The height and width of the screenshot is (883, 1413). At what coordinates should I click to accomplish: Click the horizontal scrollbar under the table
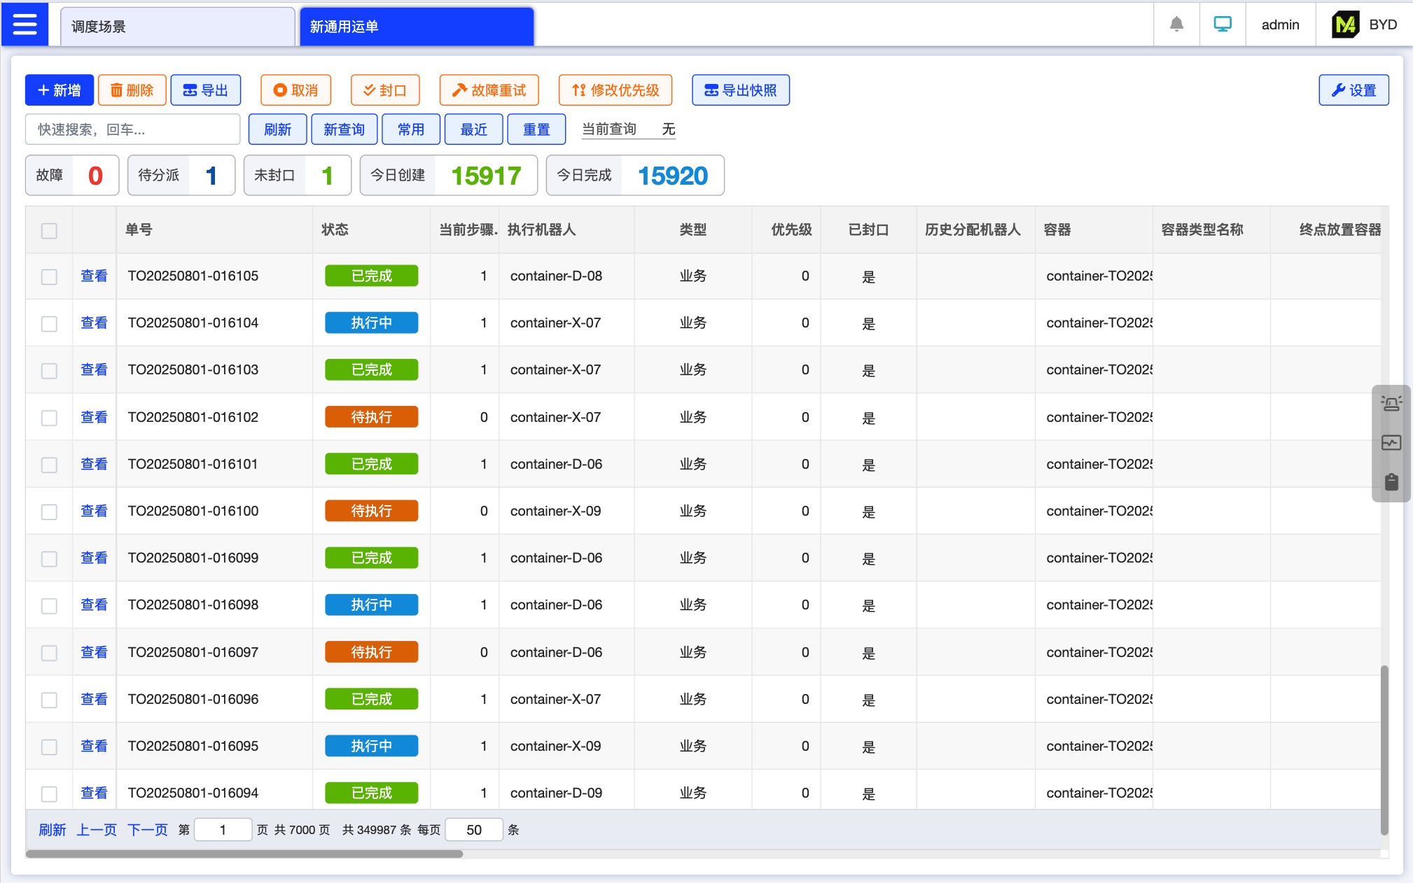pos(244,854)
